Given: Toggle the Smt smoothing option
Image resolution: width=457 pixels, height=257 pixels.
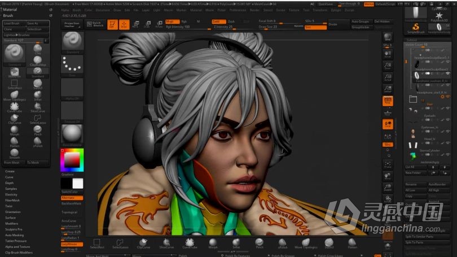Looking at the screenshot, I should coord(315,27).
